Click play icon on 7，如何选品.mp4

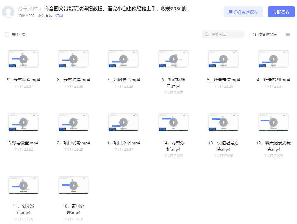click(x=123, y=59)
